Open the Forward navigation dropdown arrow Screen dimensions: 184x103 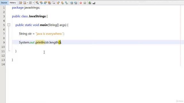pyautogui.click(x=33, y=3)
